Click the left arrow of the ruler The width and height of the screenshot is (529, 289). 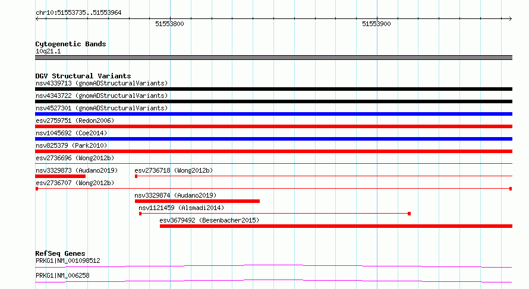37,19
